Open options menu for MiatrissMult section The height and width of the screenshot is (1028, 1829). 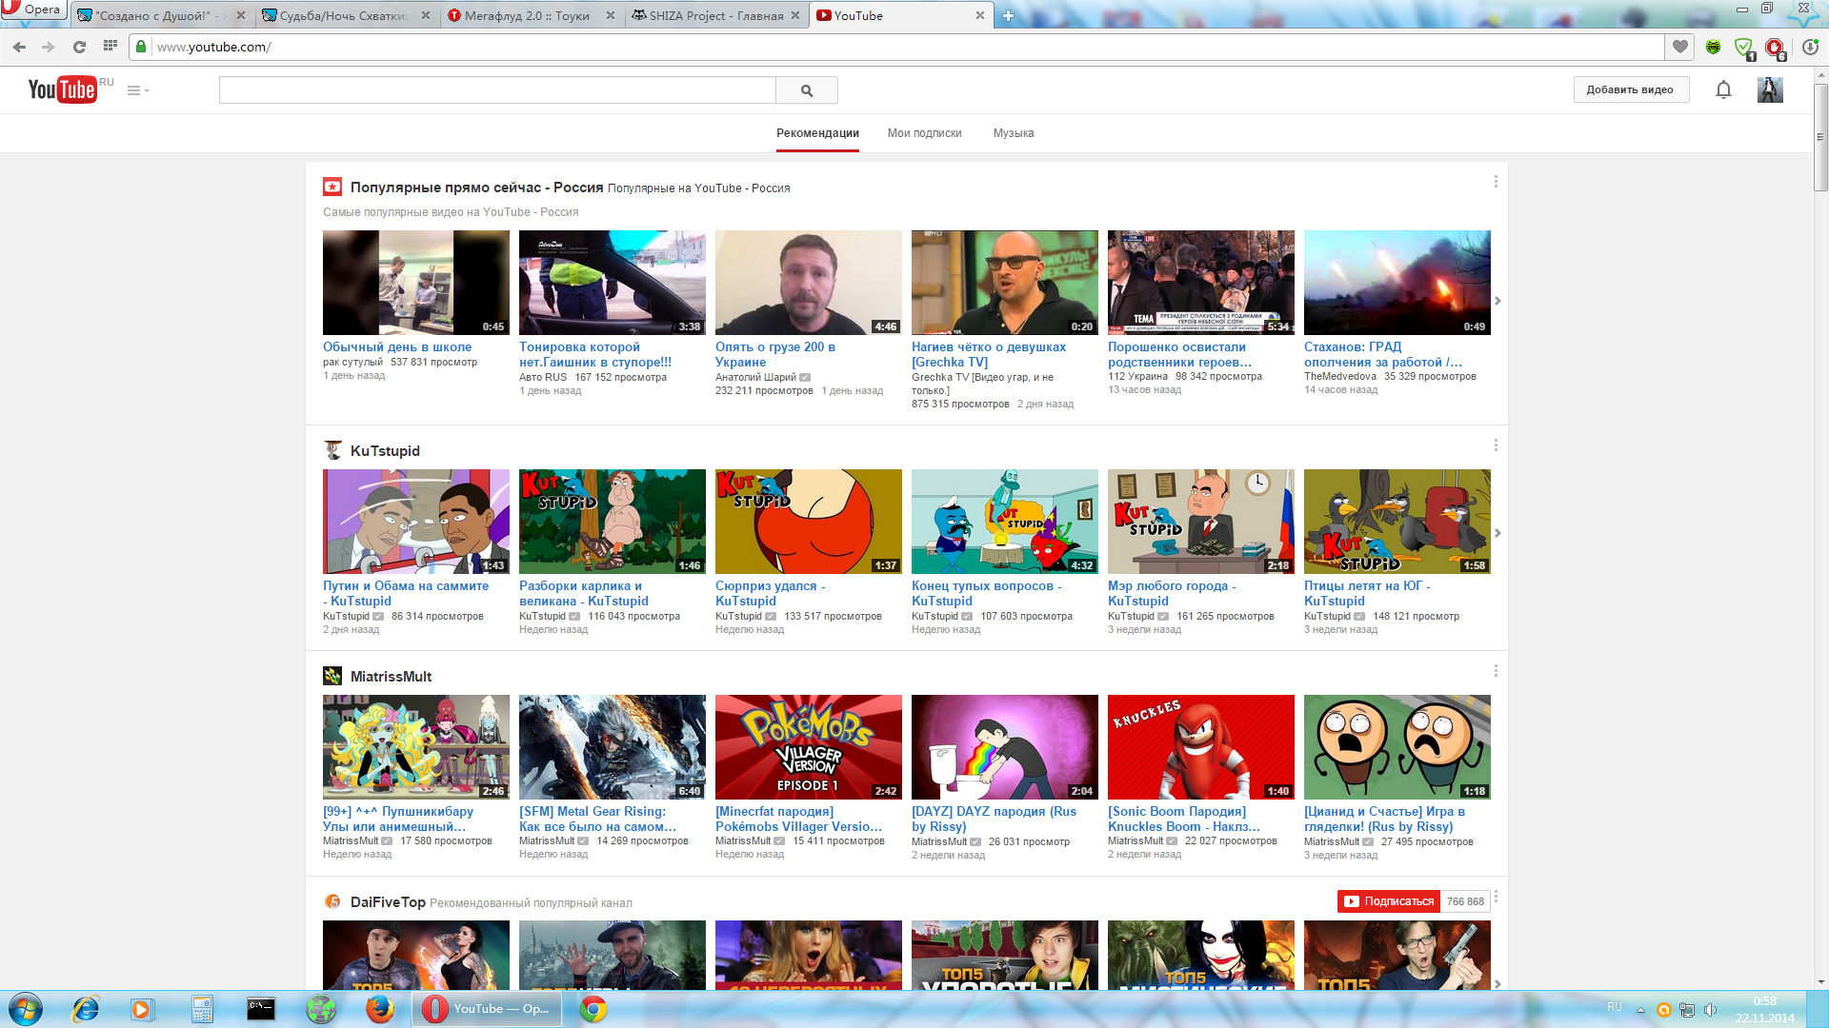pyautogui.click(x=1496, y=671)
